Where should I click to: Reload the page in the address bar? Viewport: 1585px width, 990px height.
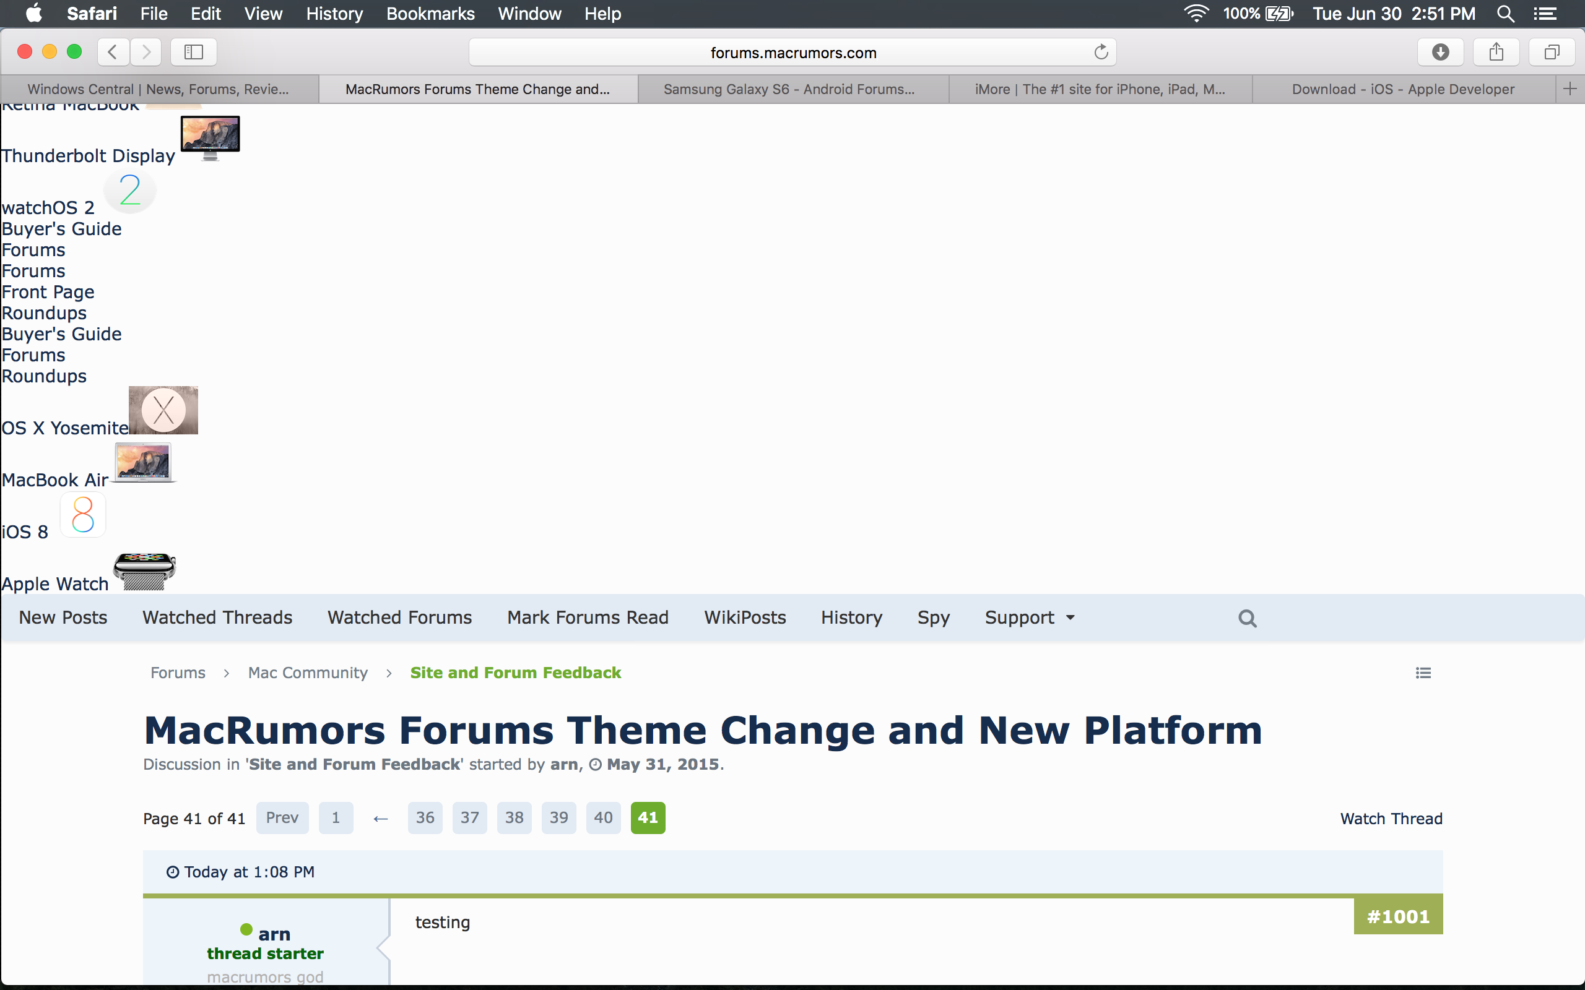[x=1101, y=52]
